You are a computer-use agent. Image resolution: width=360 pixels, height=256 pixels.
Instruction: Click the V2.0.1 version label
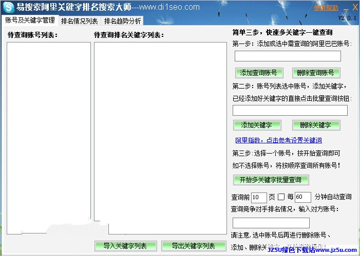(x=347, y=18)
